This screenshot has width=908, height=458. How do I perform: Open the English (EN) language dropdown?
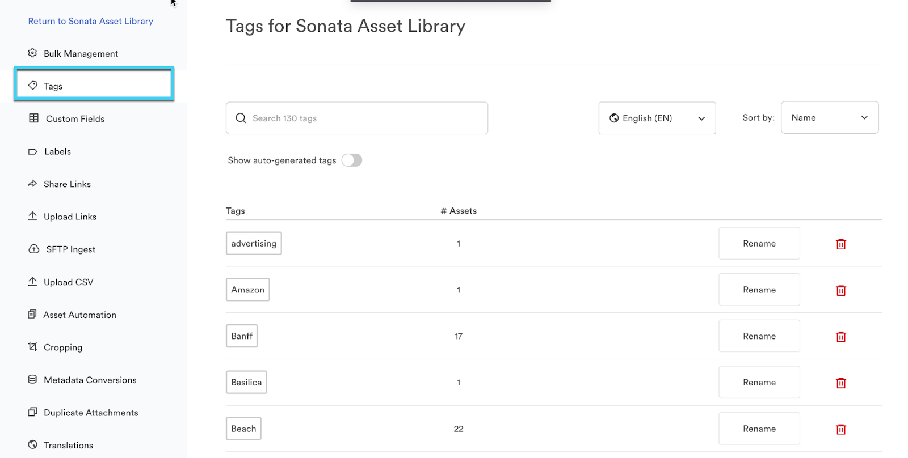point(657,118)
